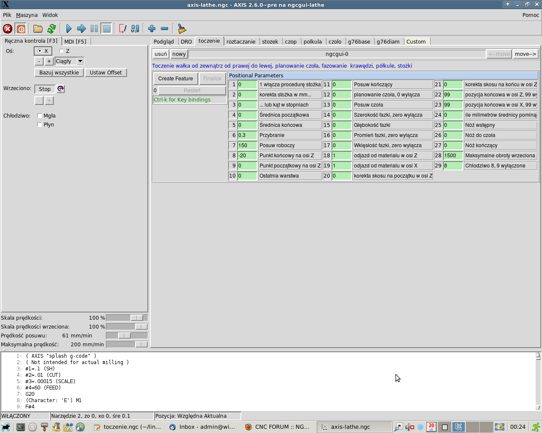This screenshot has width=542, height=433.
Task: Open the Maszyna menu
Action: point(27,15)
